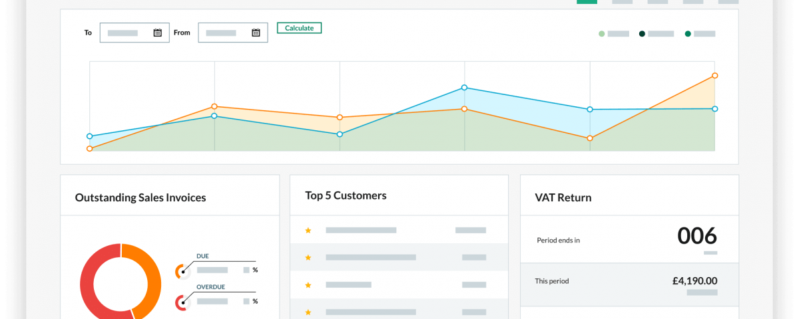Select the dark green legend dot
This screenshot has height=319, width=799.
(x=643, y=33)
